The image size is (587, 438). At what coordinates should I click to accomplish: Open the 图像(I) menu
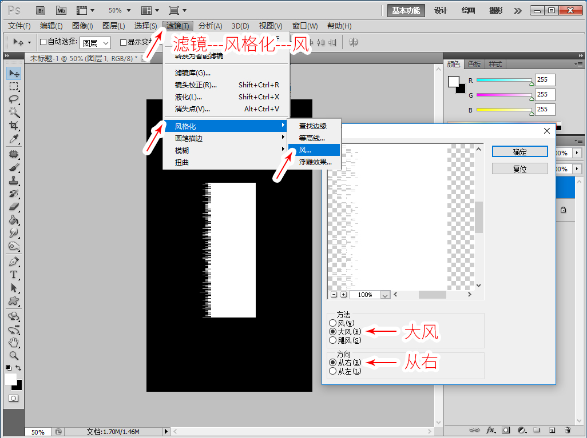(82, 26)
